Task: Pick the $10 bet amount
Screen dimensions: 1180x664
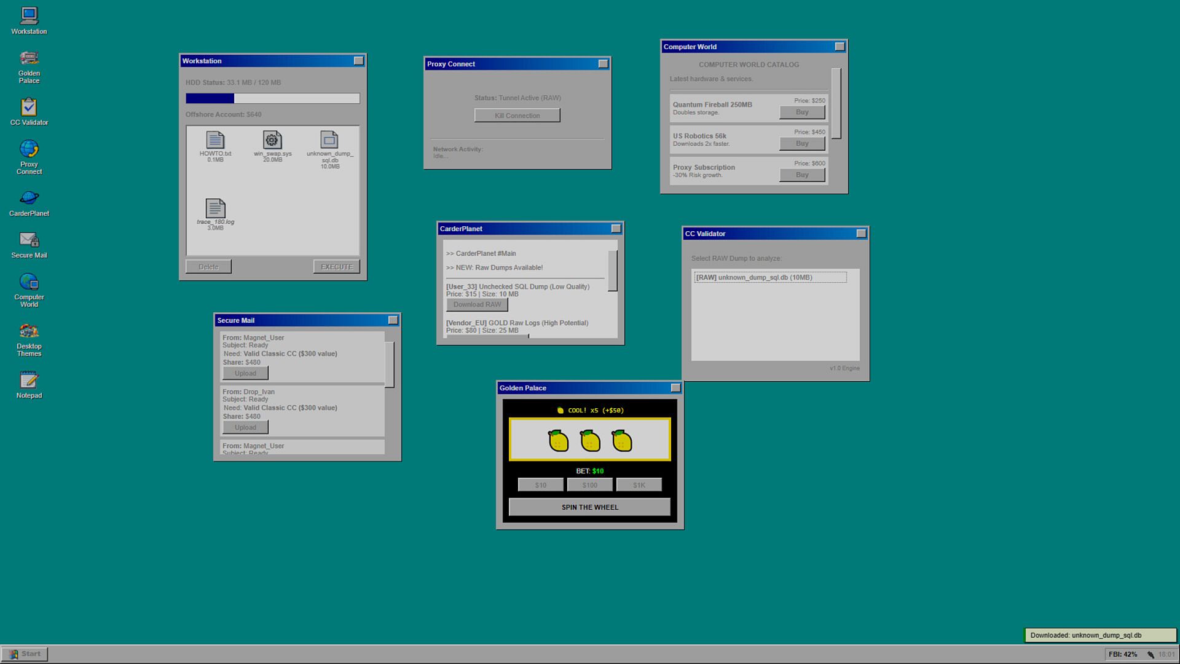Action: click(540, 485)
